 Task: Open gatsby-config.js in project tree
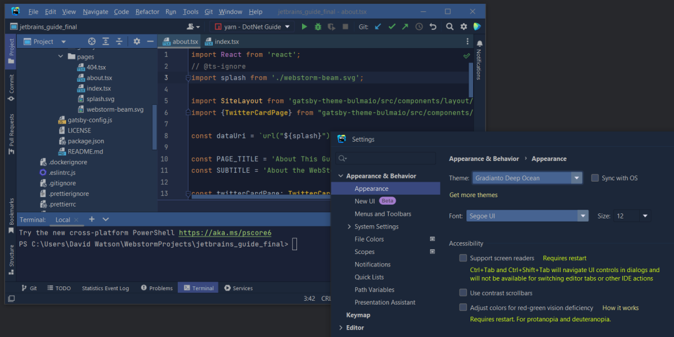(x=89, y=120)
